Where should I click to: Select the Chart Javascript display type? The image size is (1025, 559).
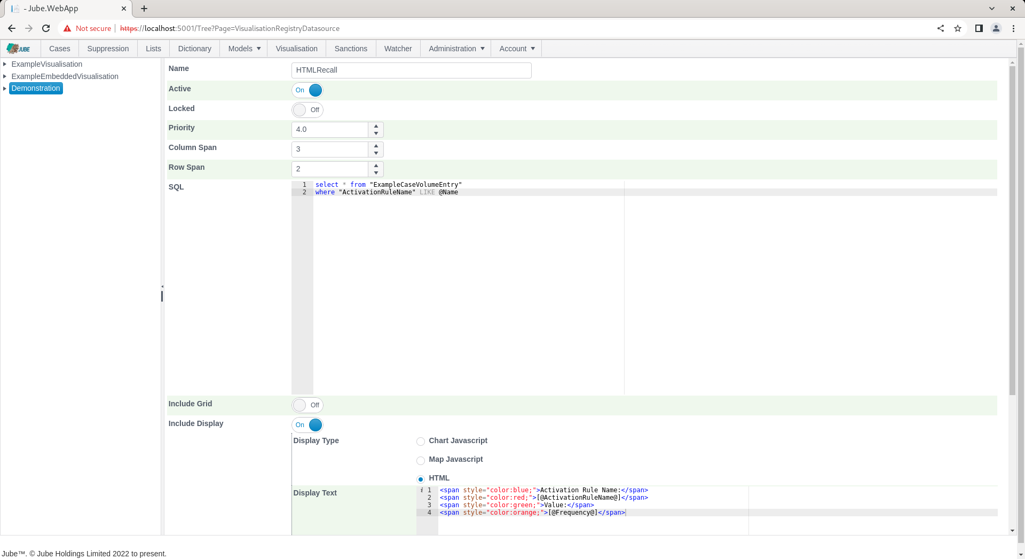[421, 442]
